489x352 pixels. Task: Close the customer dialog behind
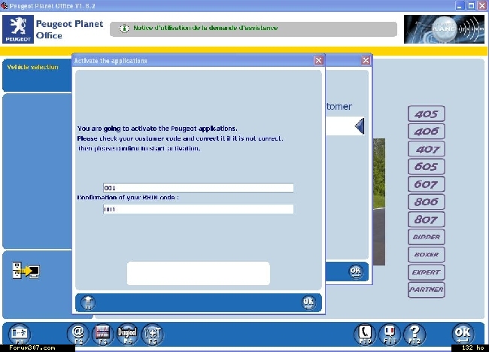coord(366,60)
